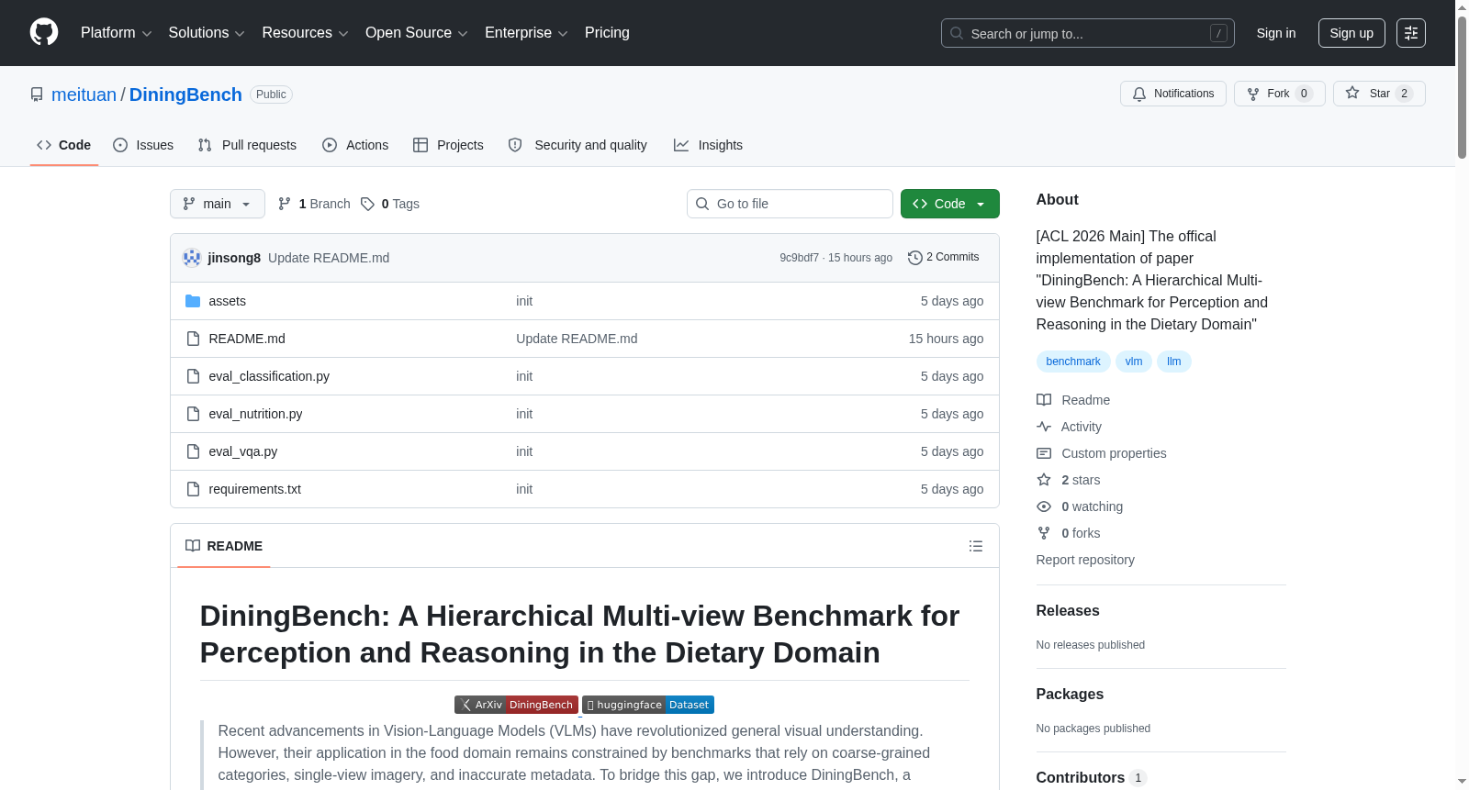1469x790 pixels.
Task: Click the history clock icon for commits
Action: point(914,258)
